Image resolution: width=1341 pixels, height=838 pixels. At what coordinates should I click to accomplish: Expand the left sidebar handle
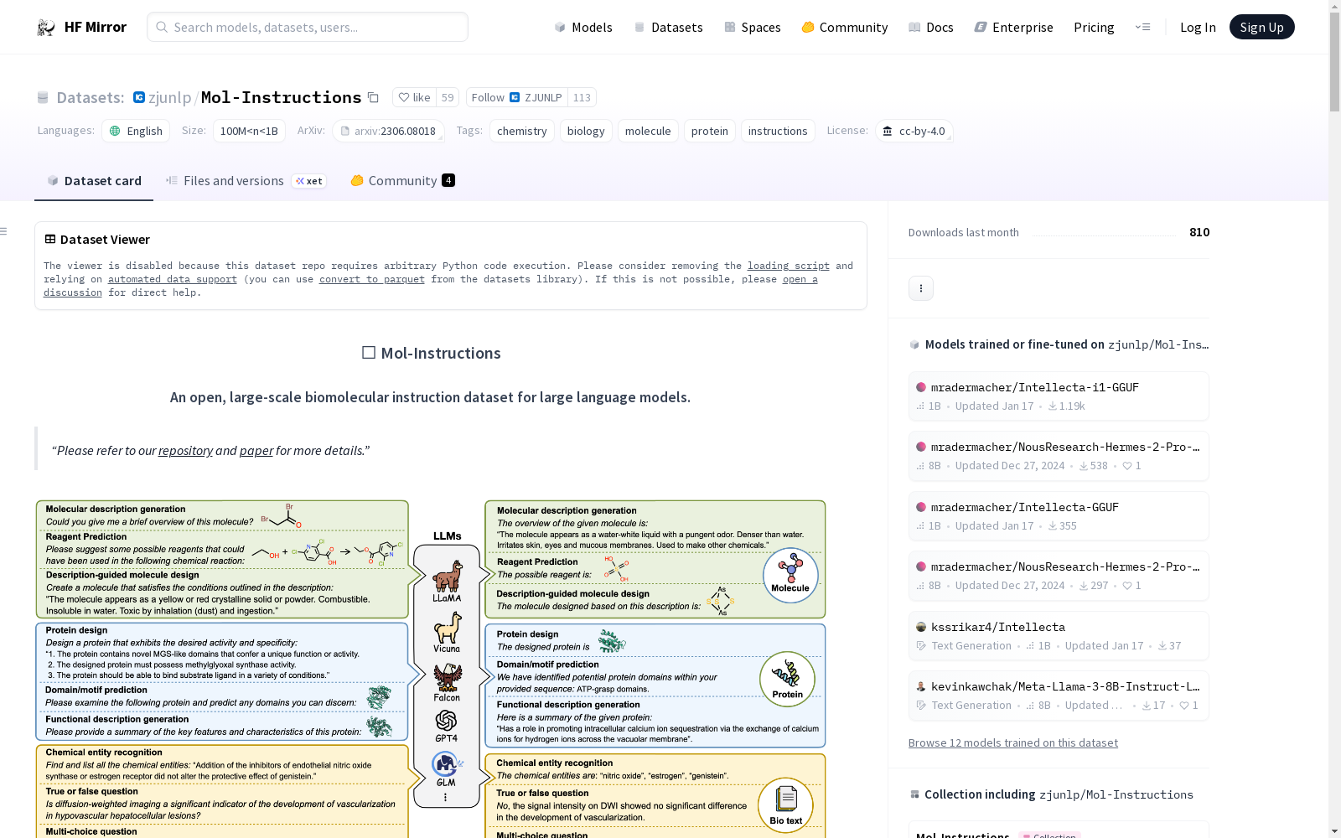pyautogui.click(x=5, y=230)
